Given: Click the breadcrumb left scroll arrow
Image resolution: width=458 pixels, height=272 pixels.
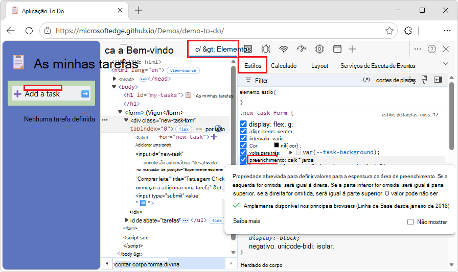Looking at the screenshot, I should coord(107,263).
